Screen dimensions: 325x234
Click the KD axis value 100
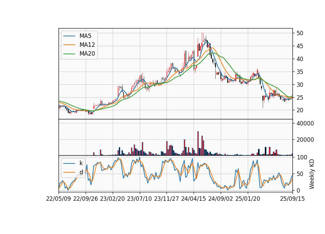click(302, 157)
